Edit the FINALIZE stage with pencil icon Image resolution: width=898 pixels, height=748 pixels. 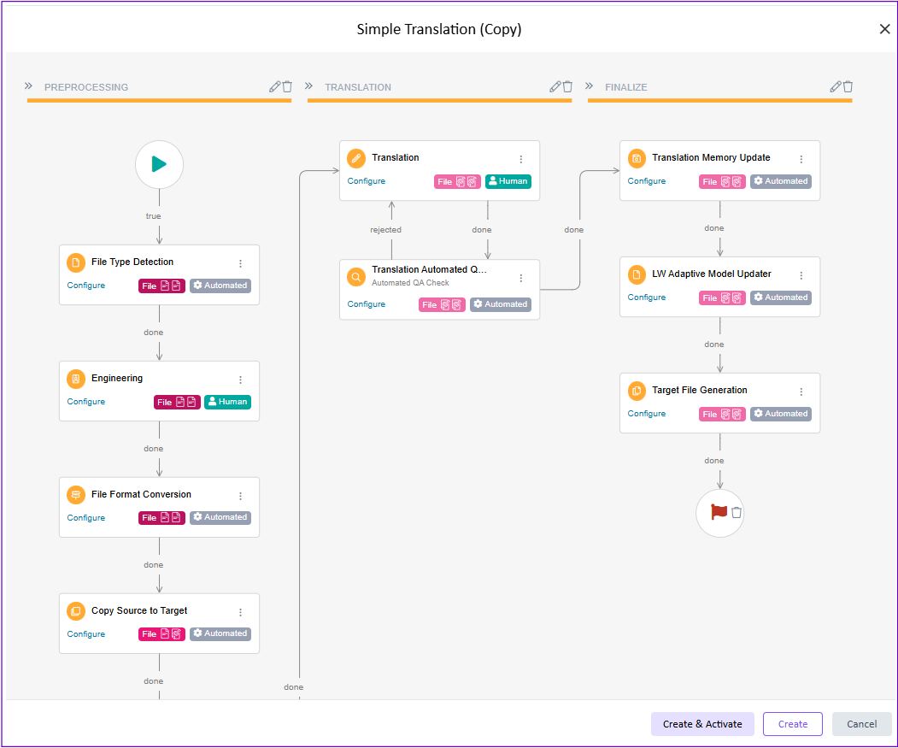[x=836, y=86]
